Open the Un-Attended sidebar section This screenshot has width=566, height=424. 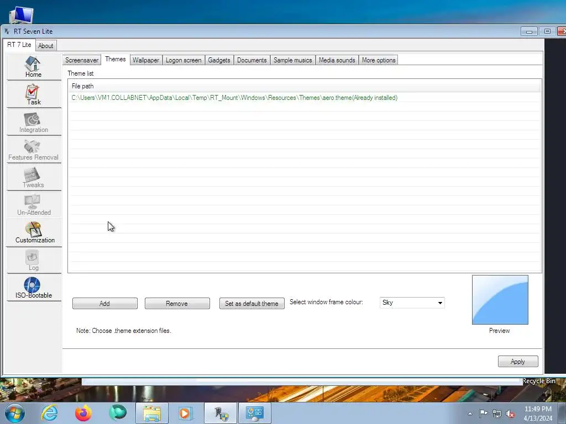[x=34, y=205]
